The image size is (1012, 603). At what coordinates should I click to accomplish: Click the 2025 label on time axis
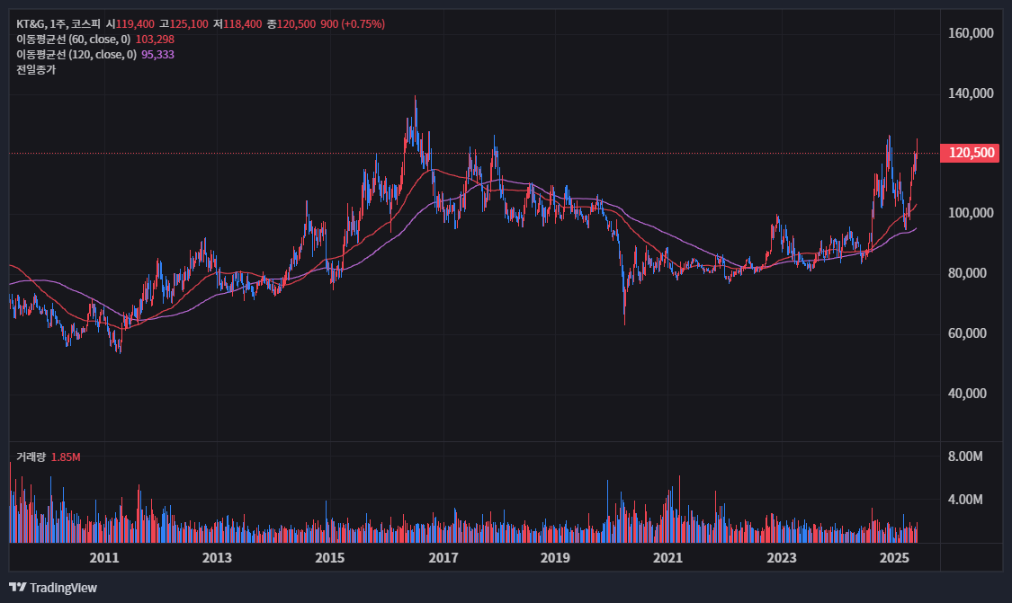pyautogui.click(x=894, y=558)
